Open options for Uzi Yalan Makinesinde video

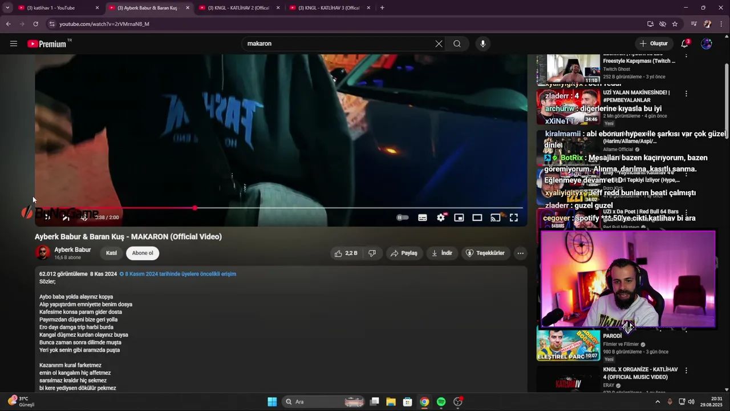[x=686, y=93]
